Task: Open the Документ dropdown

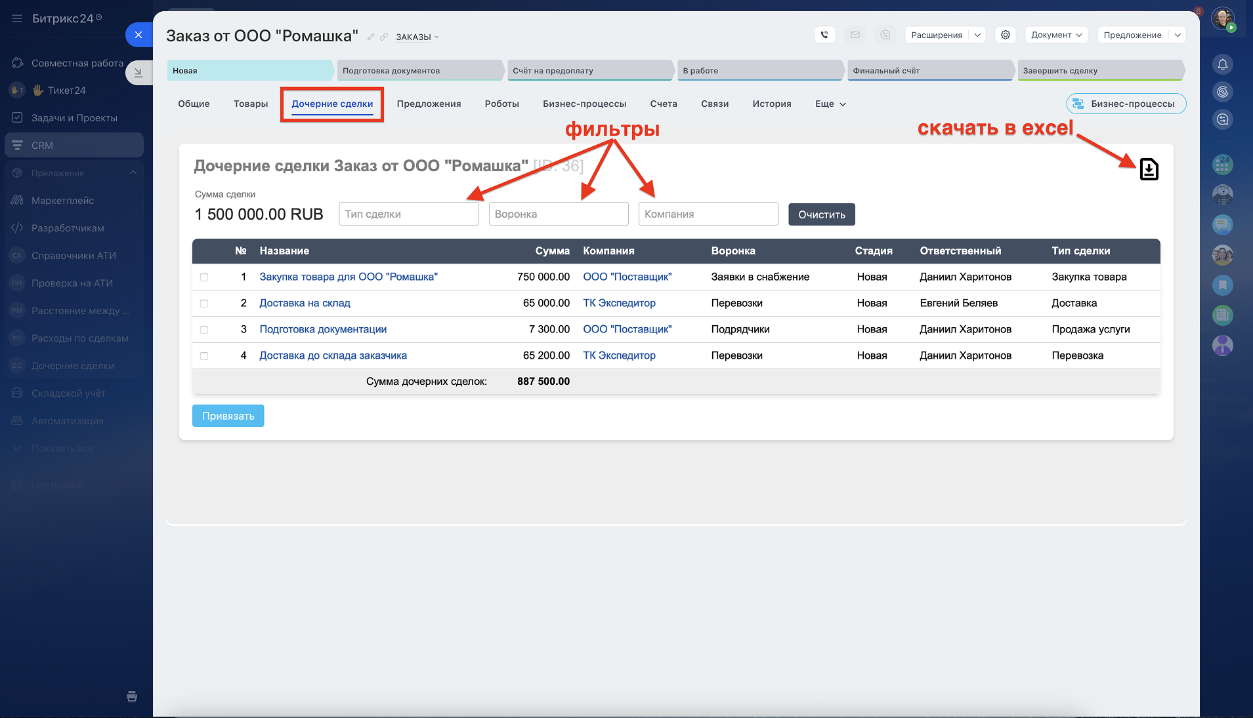Action: tap(1056, 35)
